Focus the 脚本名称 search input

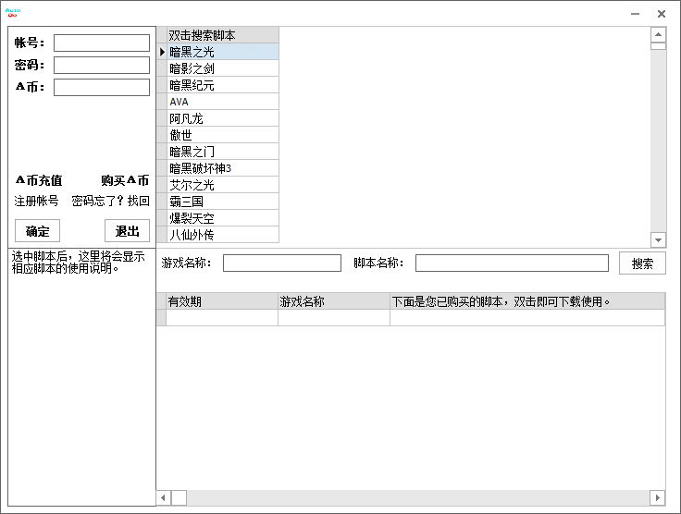point(512,263)
